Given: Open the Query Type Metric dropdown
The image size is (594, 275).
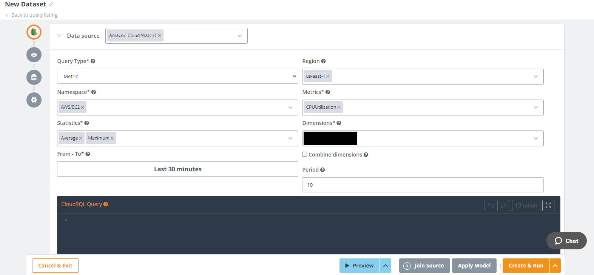Looking at the screenshot, I should pos(177,76).
